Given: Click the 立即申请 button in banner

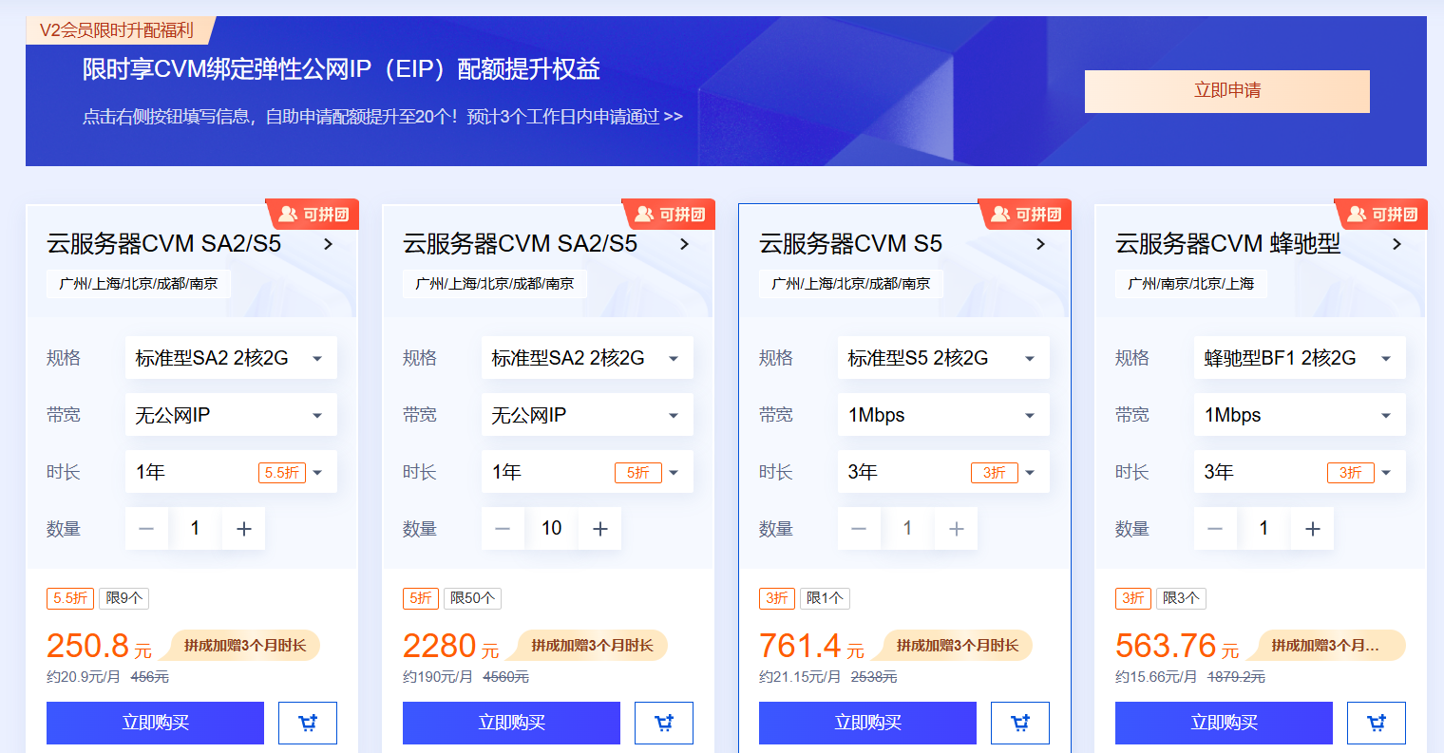Looking at the screenshot, I should (x=1226, y=91).
